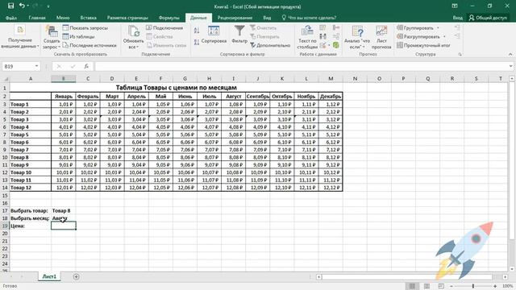Click the Flash Fill icon
The height and width of the screenshot is (290, 516).
point(322,28)
